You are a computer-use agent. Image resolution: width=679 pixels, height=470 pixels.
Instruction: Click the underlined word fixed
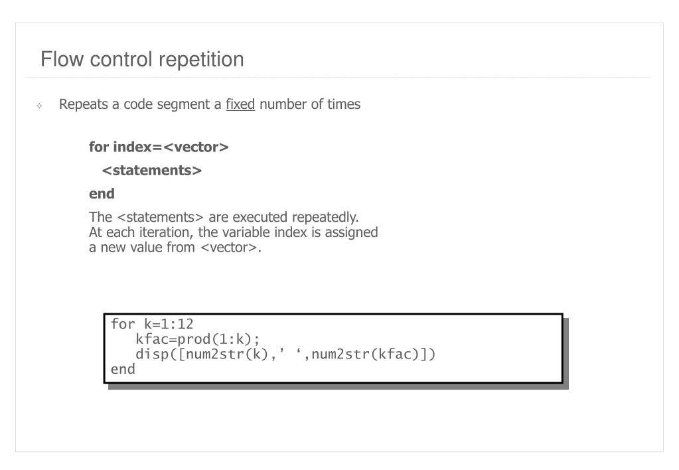point(240,104)
